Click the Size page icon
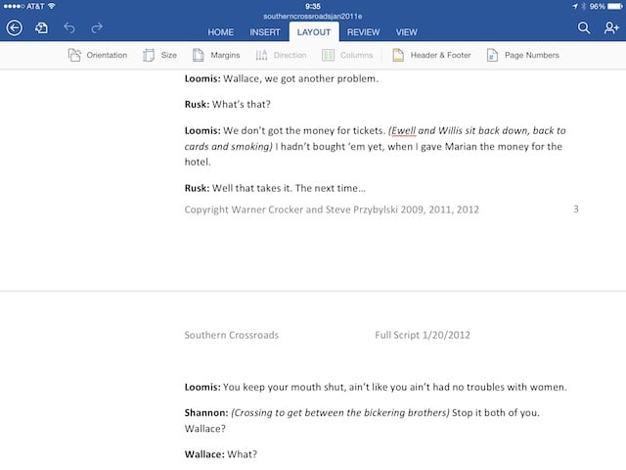Image resolution: width=626 pixels, height=470 pixels. [149, 55]
